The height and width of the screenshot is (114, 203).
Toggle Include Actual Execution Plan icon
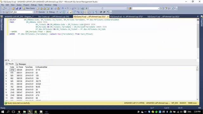[x=75, y=12]
